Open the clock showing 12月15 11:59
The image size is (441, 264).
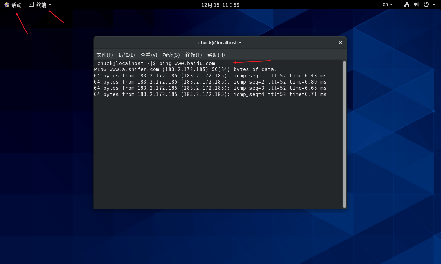(x=220, y=5)
